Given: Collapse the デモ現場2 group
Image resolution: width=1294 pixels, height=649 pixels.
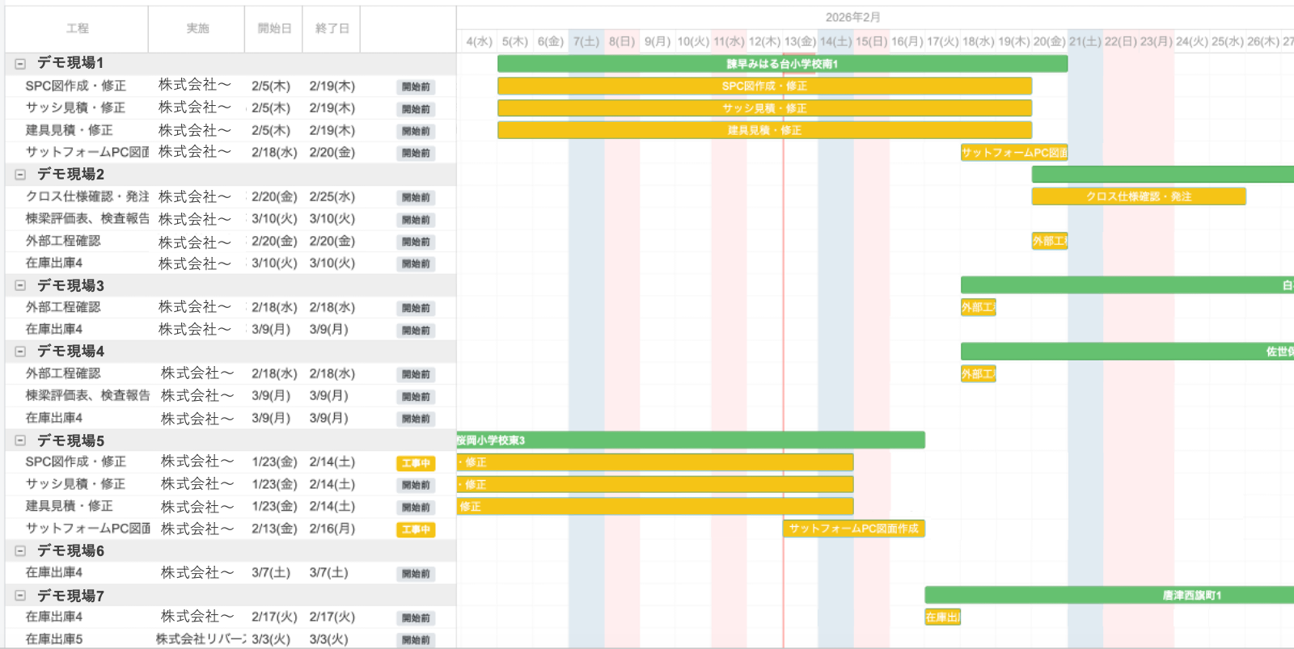Looking at the screenshot, I should coord(20,175).
